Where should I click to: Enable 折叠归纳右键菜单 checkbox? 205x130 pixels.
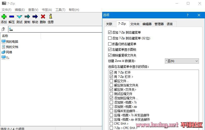(110, 44)
